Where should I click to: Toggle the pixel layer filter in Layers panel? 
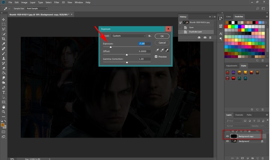pos(245,121)
